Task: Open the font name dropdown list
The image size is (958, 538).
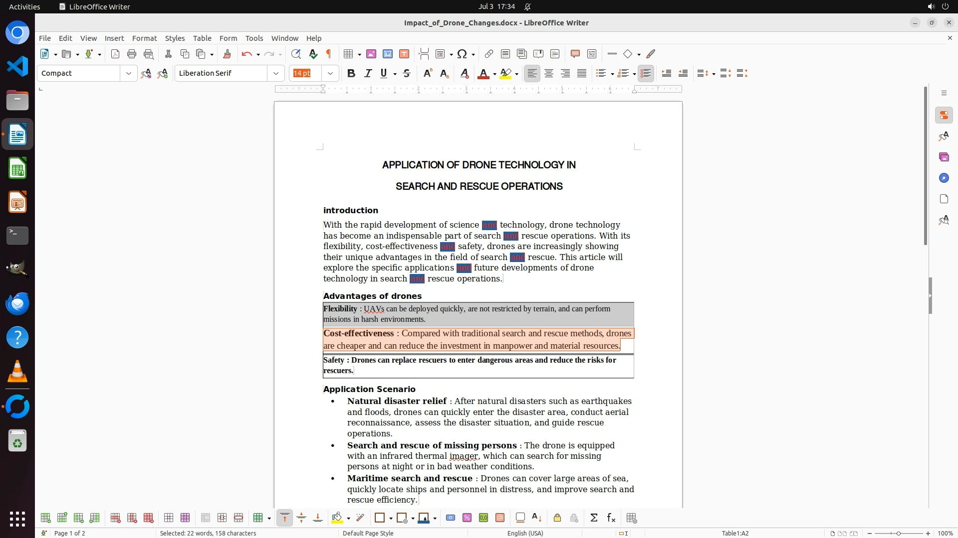Action: pos(276,73)
